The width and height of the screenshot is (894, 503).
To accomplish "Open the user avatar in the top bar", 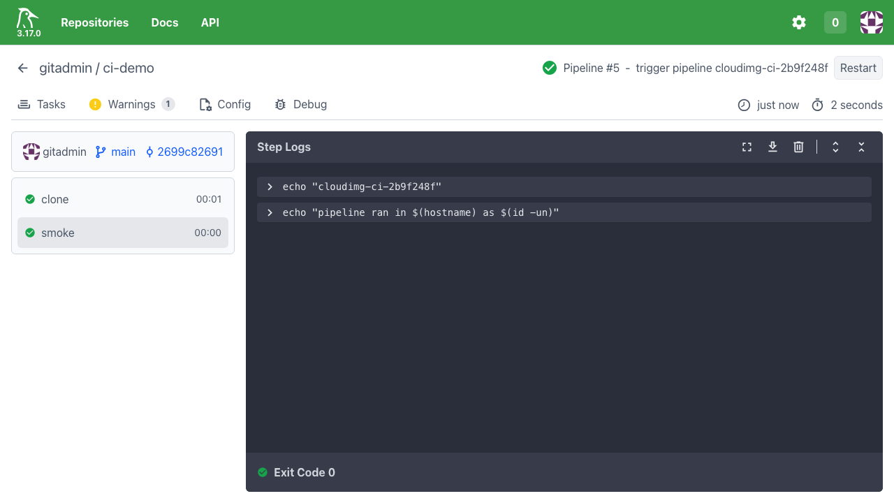I will click(872, 22).
